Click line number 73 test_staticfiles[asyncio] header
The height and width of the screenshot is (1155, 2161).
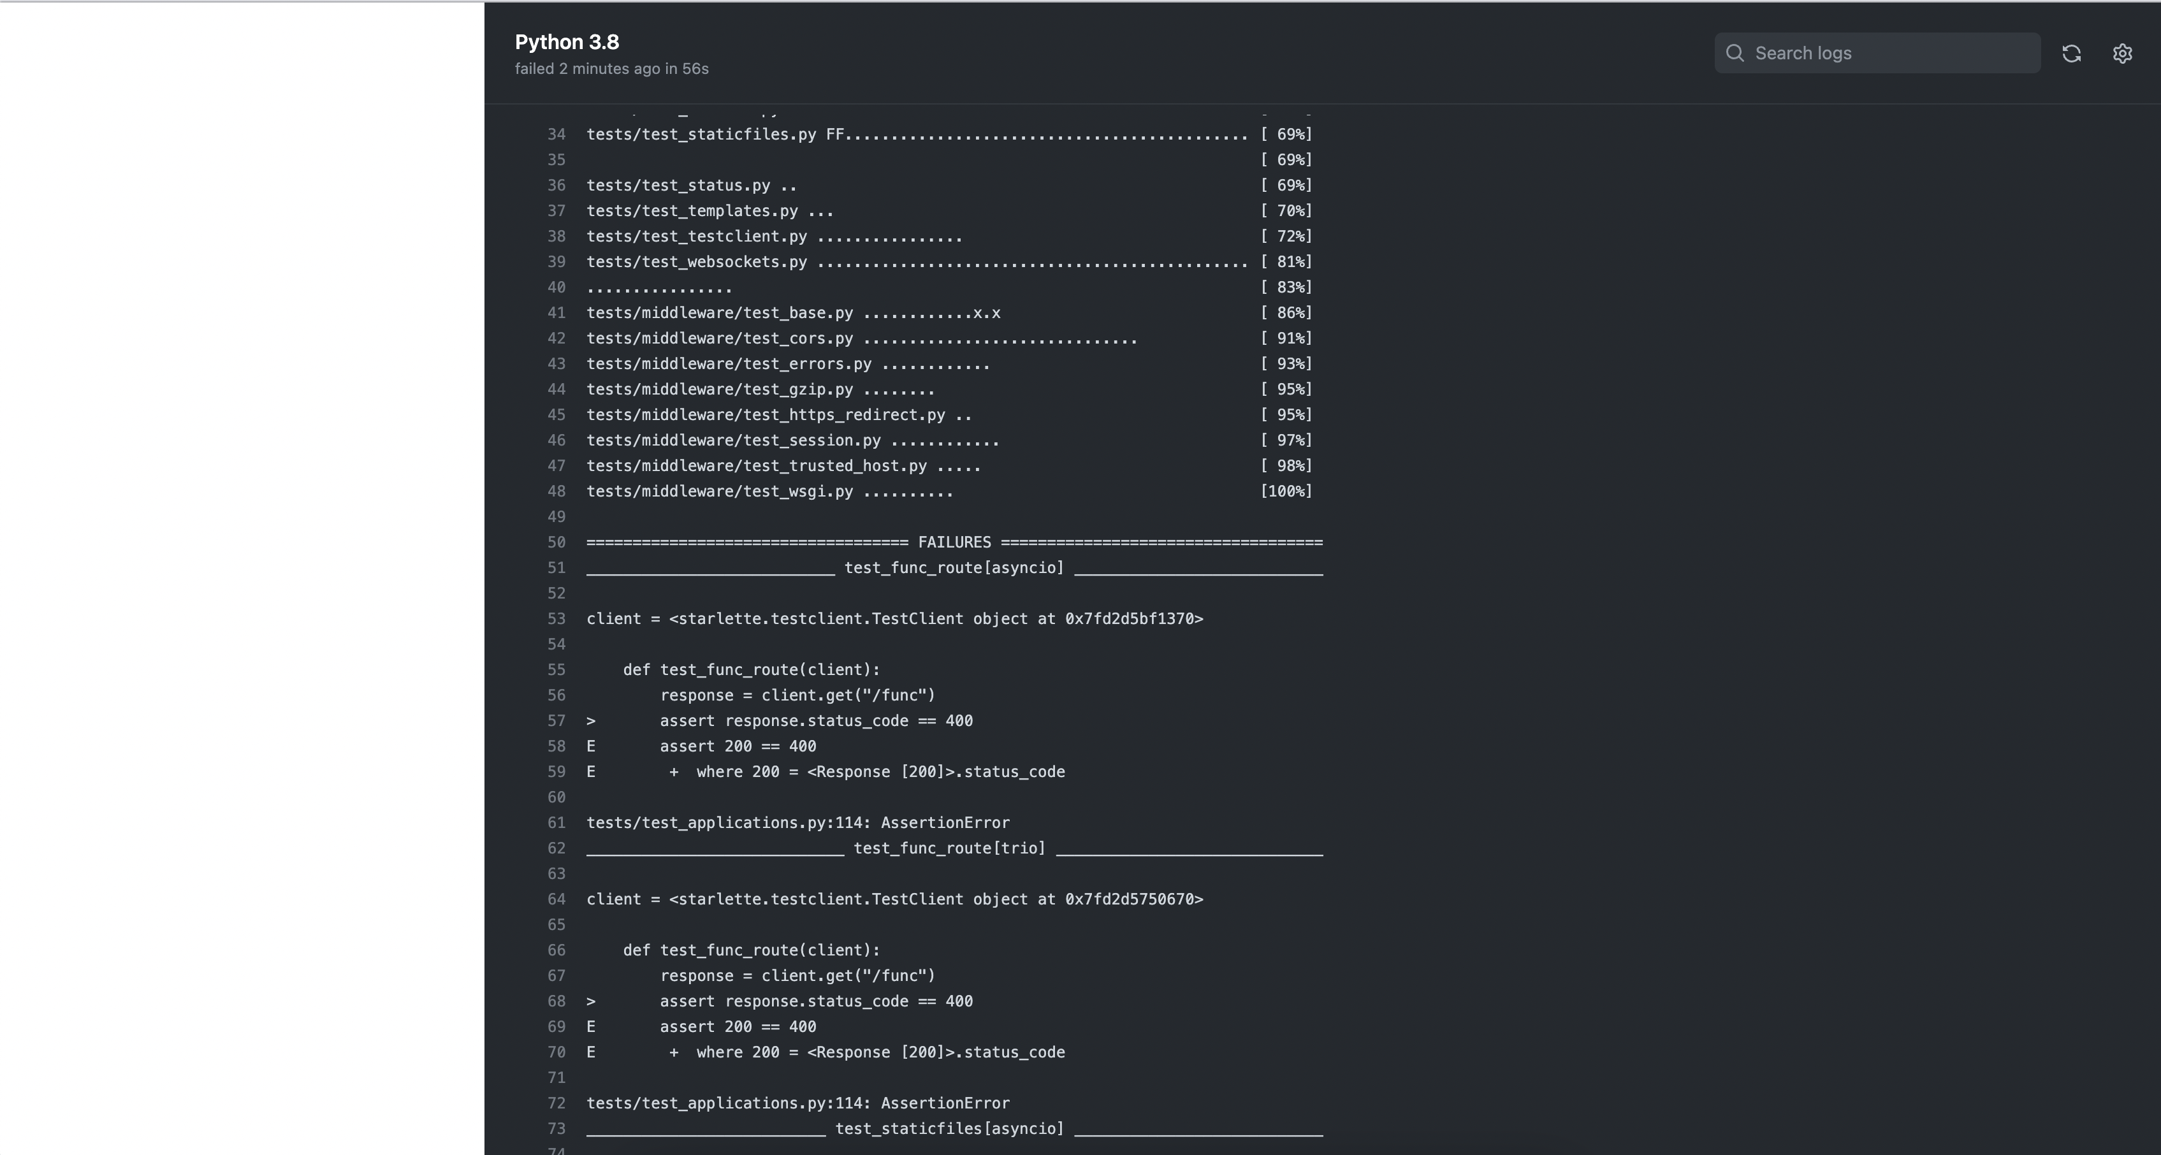coord(557,1129)
